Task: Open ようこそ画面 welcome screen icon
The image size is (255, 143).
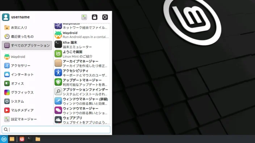Action: pyautogui.click(x=58, y=54)
